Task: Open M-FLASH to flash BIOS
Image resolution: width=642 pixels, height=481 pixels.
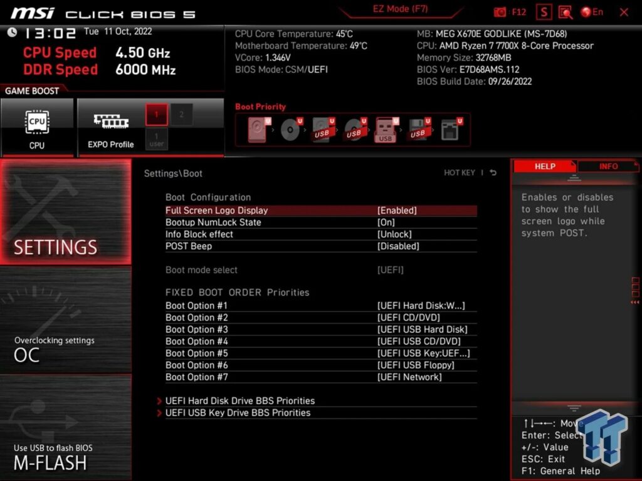Action: tap(65, 427)
